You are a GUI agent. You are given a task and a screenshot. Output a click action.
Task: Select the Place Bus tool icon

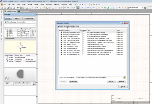pyautogui.click(x=85, y=8)
